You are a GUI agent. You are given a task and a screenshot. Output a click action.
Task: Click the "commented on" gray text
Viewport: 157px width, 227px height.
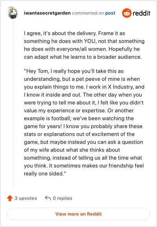[x=88, y=13]
